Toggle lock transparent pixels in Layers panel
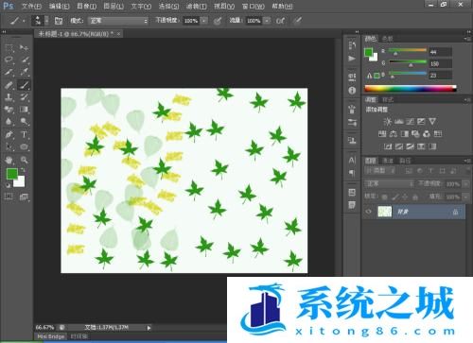 point(384,197)
